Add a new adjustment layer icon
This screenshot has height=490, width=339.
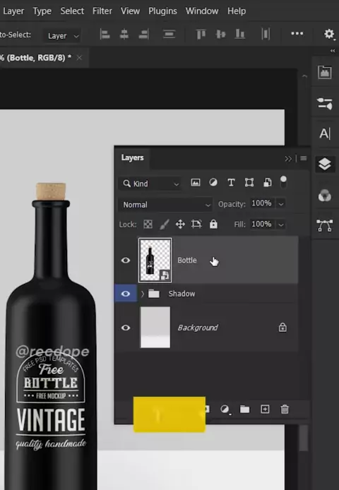pyautogui.click(x=225, y=409)
